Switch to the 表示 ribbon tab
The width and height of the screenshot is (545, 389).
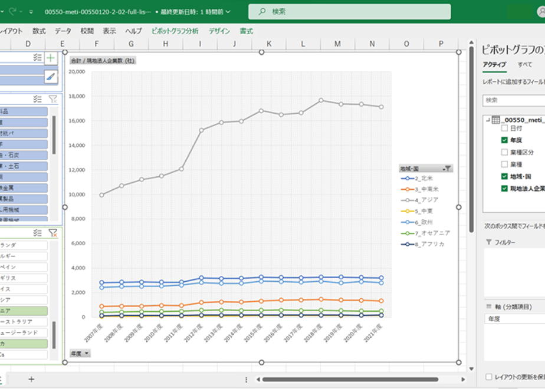coord(109,31)
